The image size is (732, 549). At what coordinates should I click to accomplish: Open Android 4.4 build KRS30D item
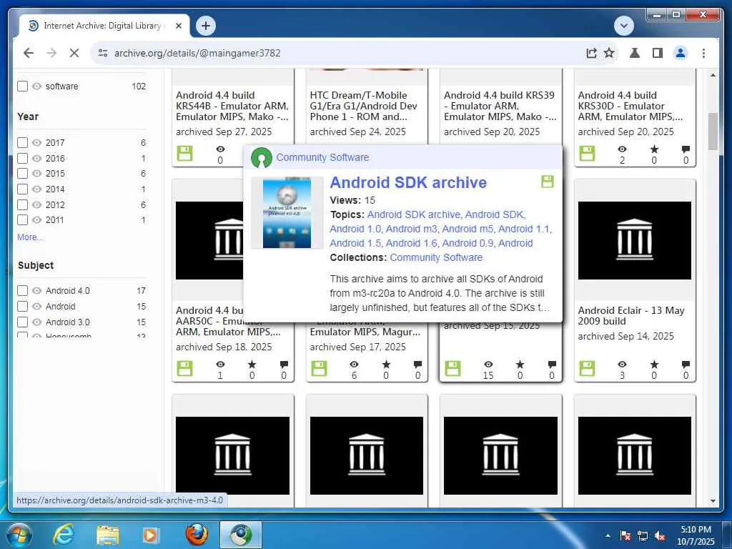[630, 106]
